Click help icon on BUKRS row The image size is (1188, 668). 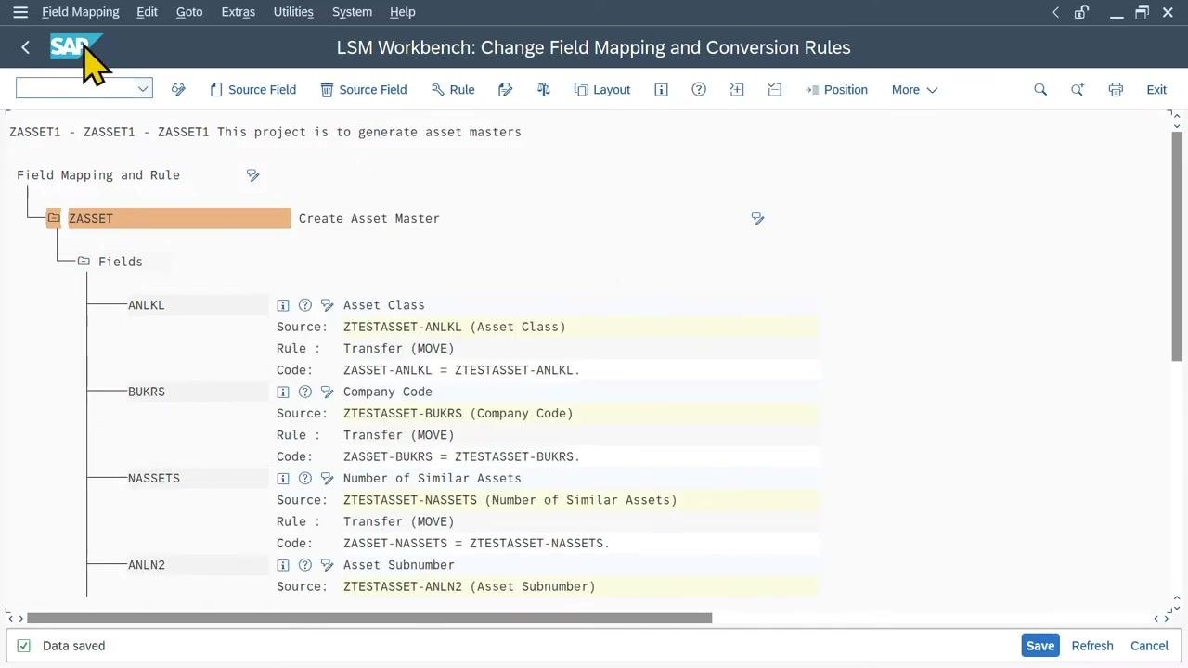click(304, 392)
